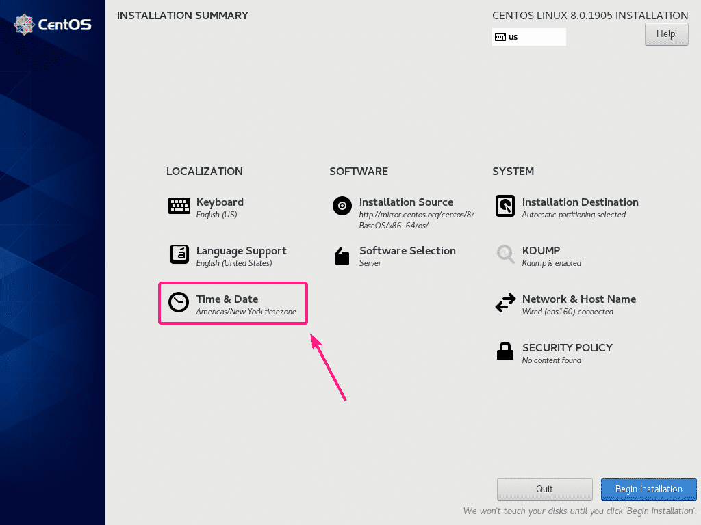Click the CentOS logo in sidebar
Viewport: 701px width, 525px height.
click(x=53, y=25)
